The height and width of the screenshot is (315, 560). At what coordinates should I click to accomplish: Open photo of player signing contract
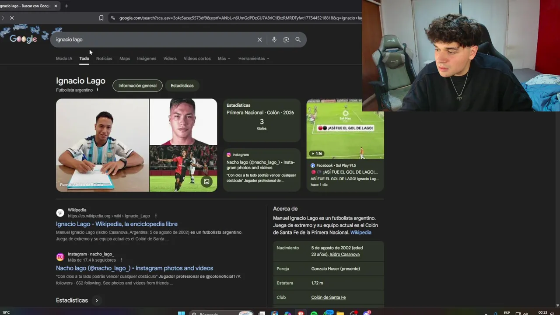(102, 145)
